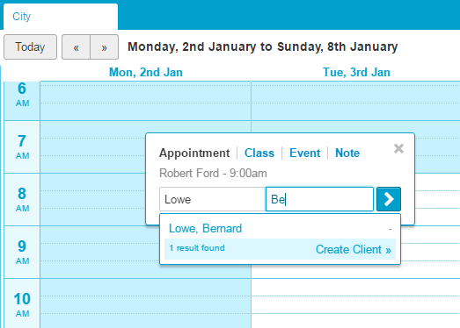Select the 8 AM slot on Monday
This screenshot has height=328, width=460.
[x=92, y=199]
